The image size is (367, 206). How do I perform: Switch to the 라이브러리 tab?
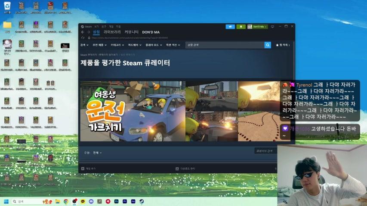click(112, 32)
